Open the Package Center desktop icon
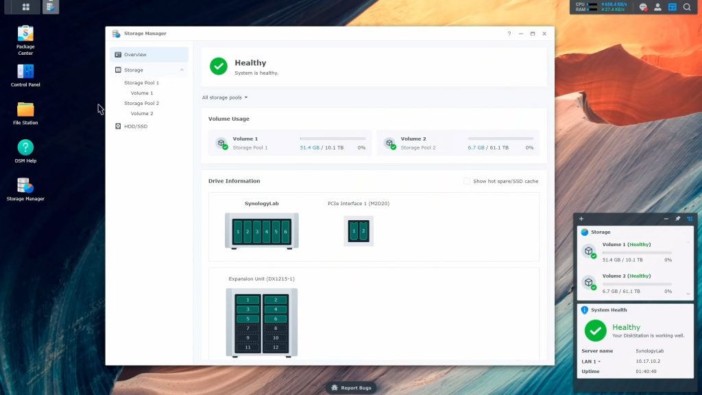The width and height of the screenshot is (702, 395). coord(25,40)
